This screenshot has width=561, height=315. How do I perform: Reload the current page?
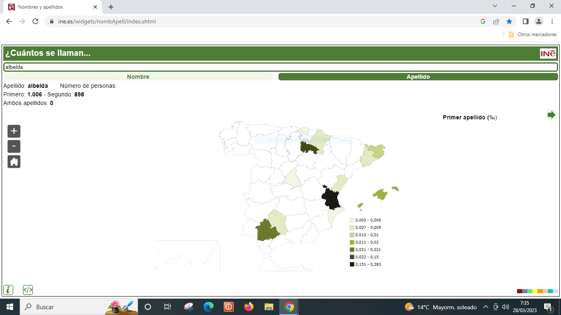[x=35, y=21]
